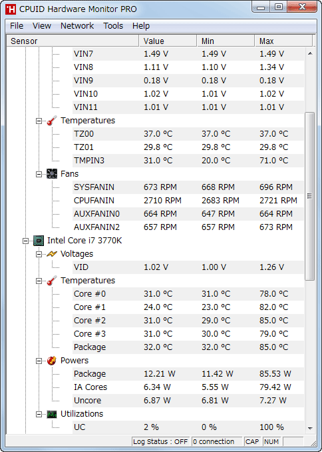Collapse the Intel Core i7 3770K node
Viewport: 322px width, 452px height.
point(25,241)
